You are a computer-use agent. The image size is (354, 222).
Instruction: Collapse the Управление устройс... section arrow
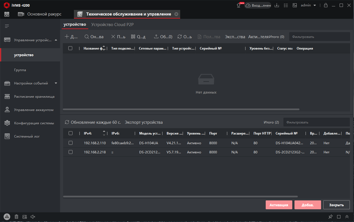pos(56,40)
